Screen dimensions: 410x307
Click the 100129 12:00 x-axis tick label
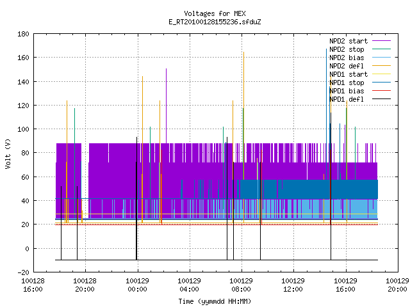[x=293, y=285]
